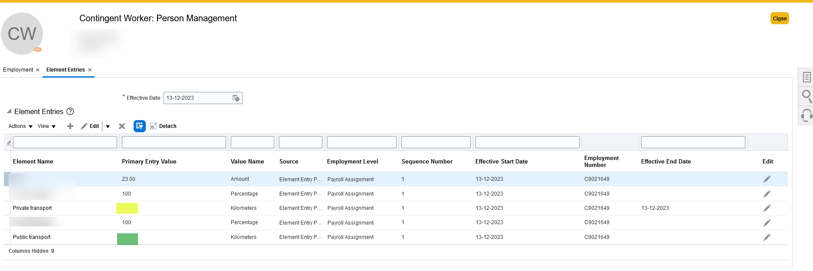813x271 pixels.
Task: Sort by Sequence Number column header
Action: point(427,161)
